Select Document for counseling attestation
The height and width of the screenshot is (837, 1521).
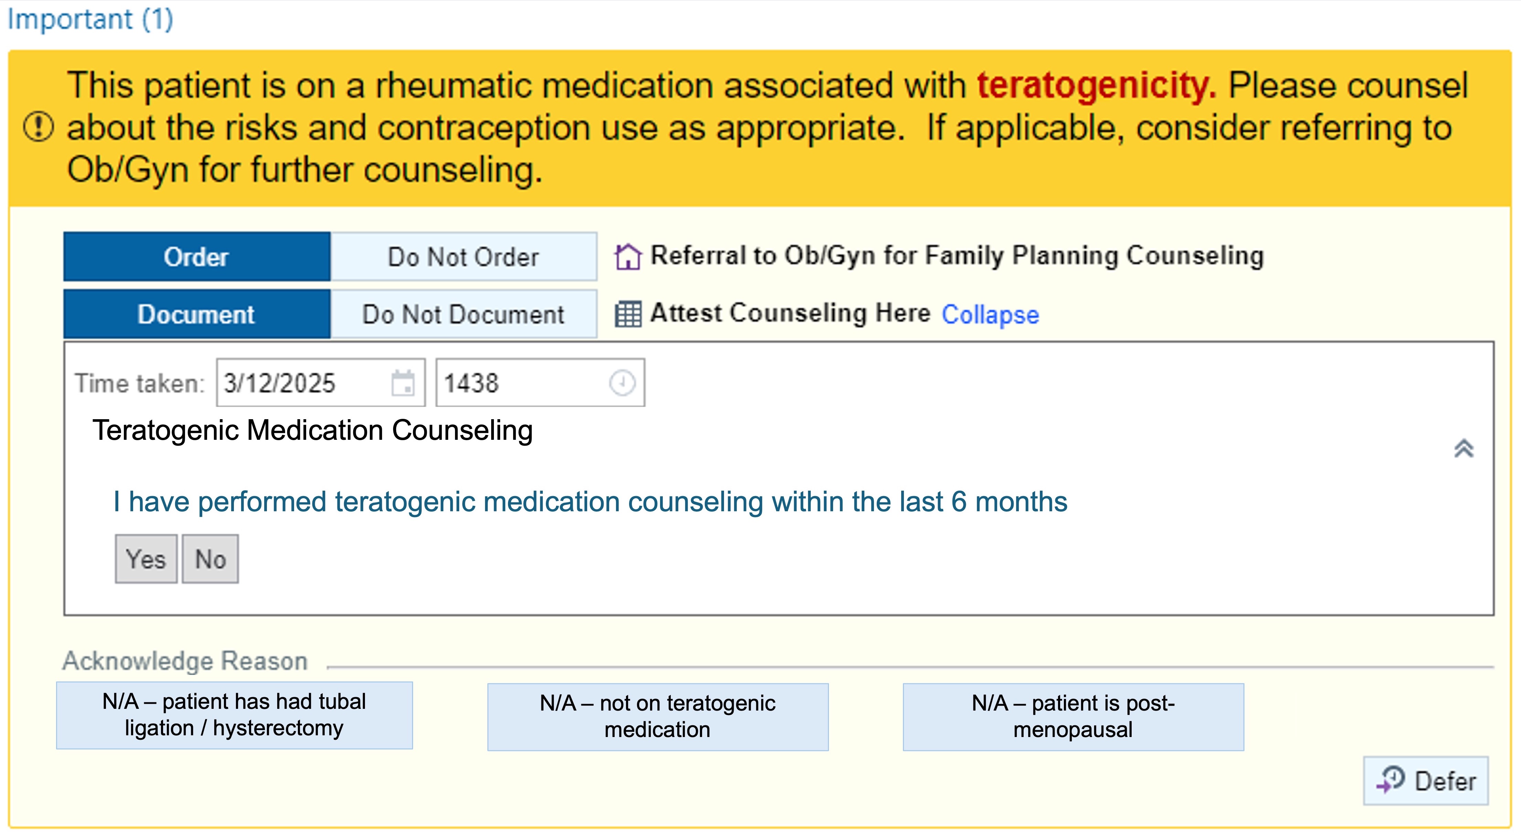[x=197, y=314]
